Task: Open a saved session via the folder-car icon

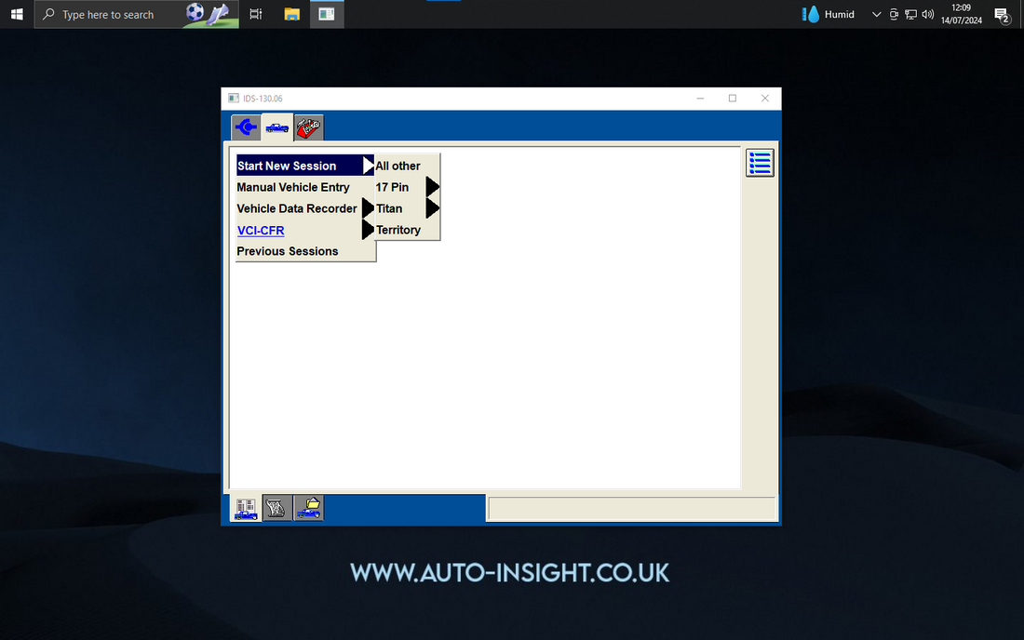Action: 308,509
